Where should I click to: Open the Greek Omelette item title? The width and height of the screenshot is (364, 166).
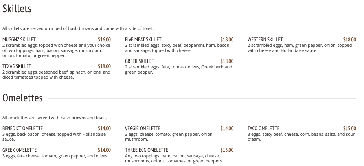click(x=19, y=150)
